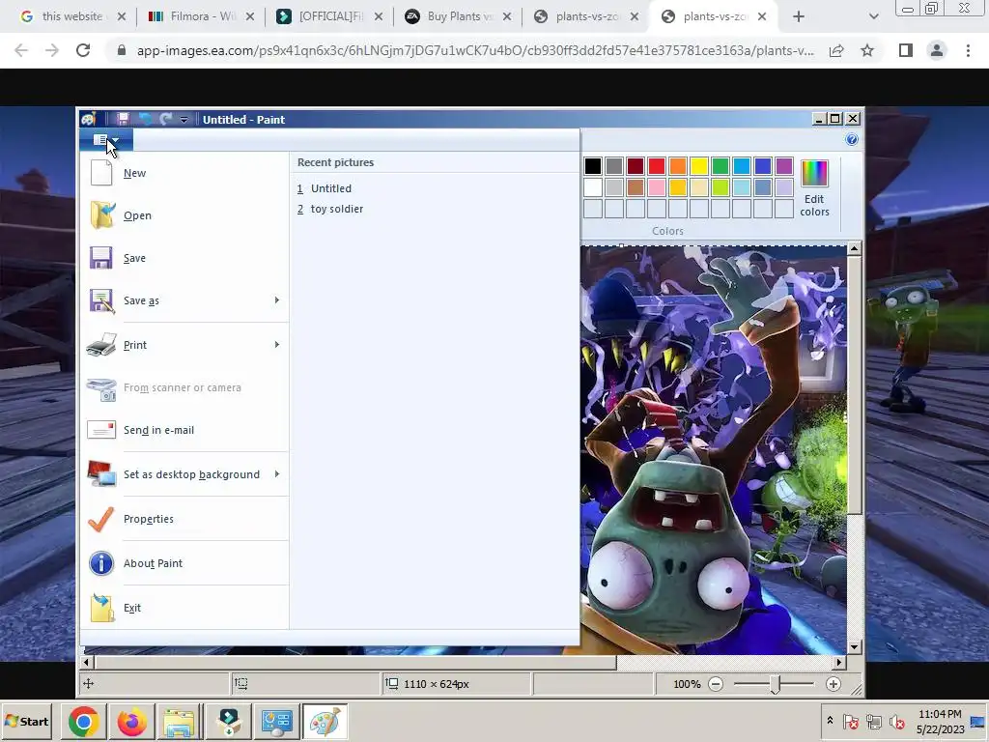This screenshot has height=742, width=989.
Task: Click the Chrome reload button
Action: (83, 50)
